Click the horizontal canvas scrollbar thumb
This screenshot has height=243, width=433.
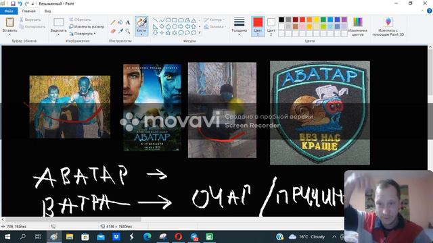[73, 219]
